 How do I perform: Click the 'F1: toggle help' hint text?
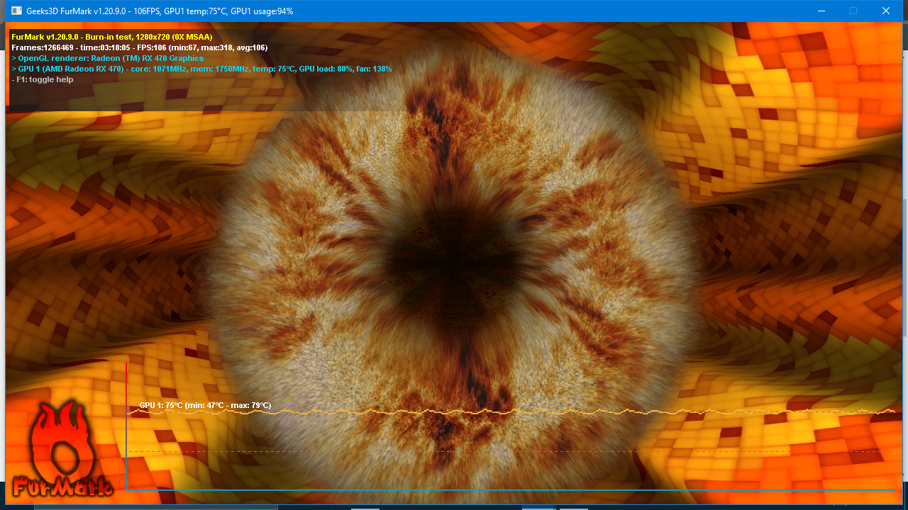pyautogui.click(x=43, y=79)
